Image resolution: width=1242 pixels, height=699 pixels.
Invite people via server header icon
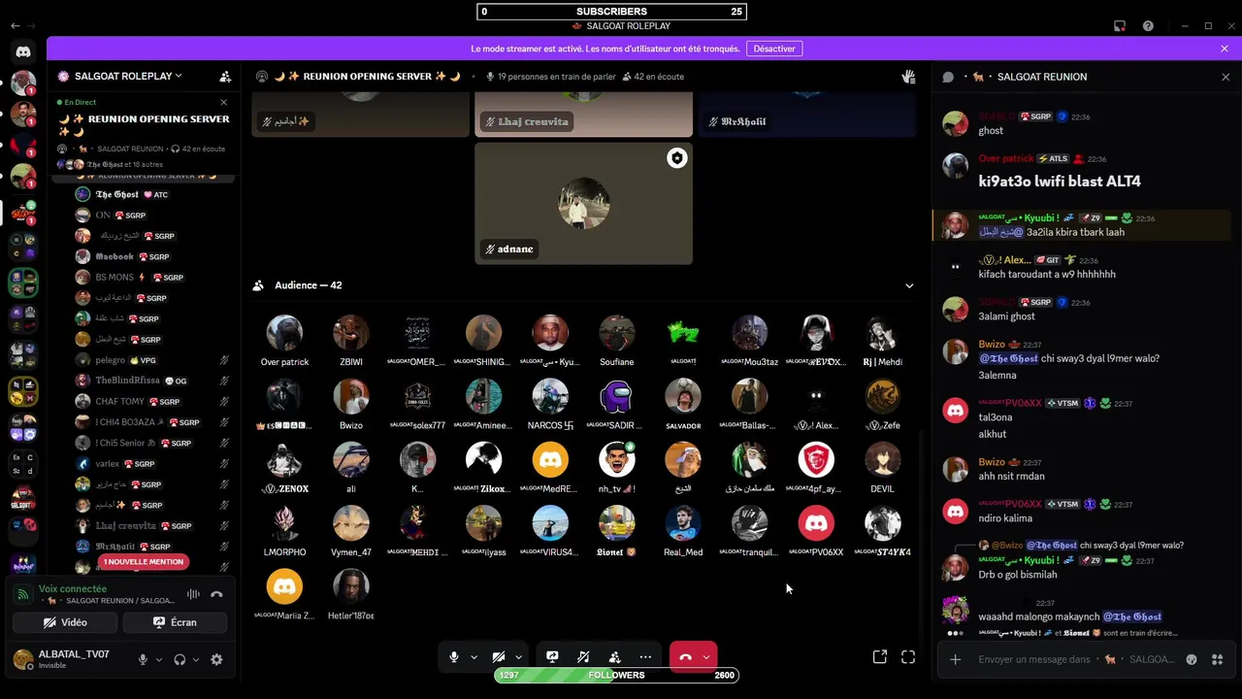click(x=225, y=76)
